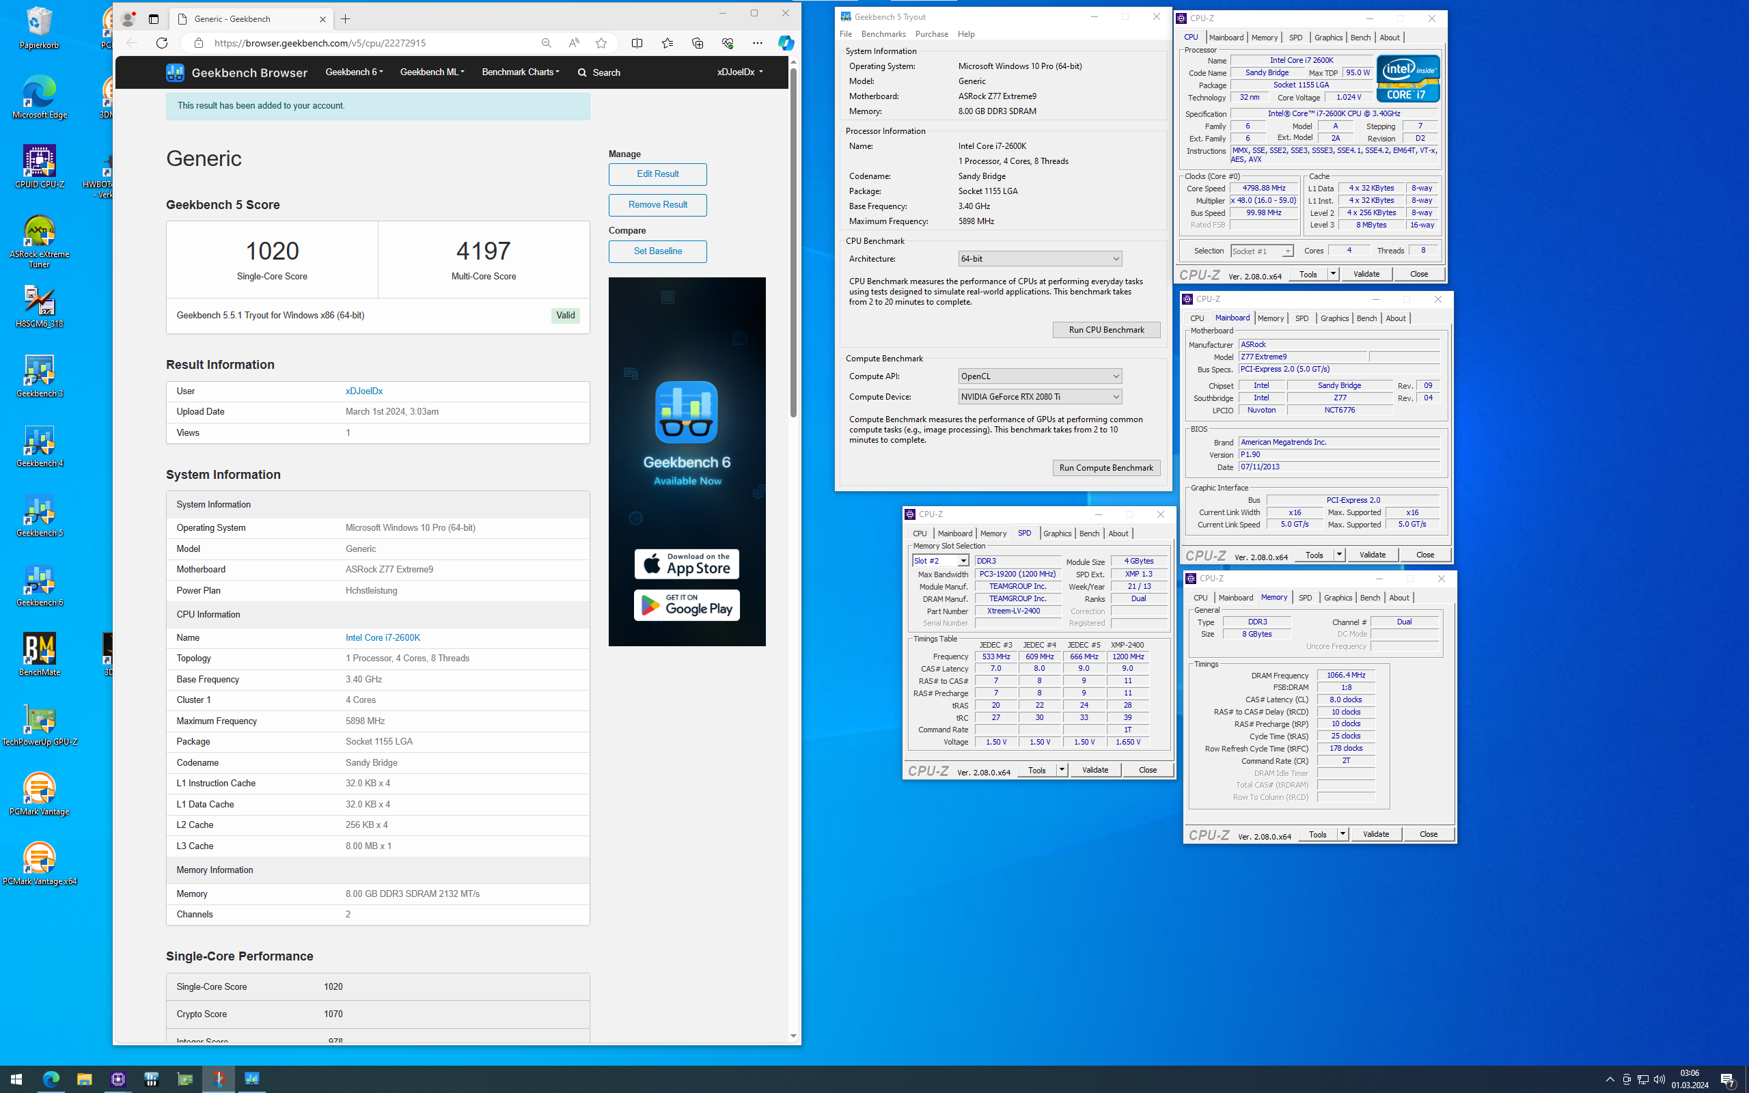The height and width of the screenshot is (1093, 1749).
Task: Reload the Geekbench browser page
Action: point(162,42)
